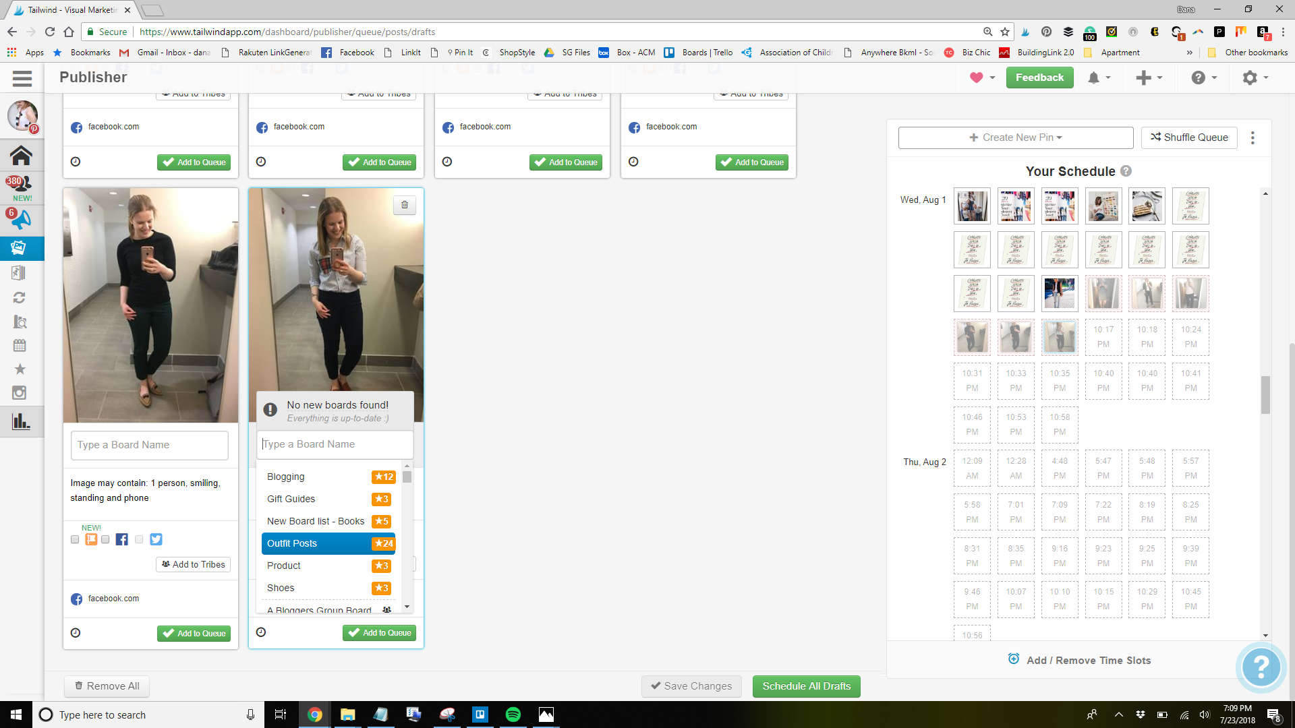Viewport: 1295px width, 728px height.
Task: Focus the highlighted draft's board name field
Action: [335, 444]
